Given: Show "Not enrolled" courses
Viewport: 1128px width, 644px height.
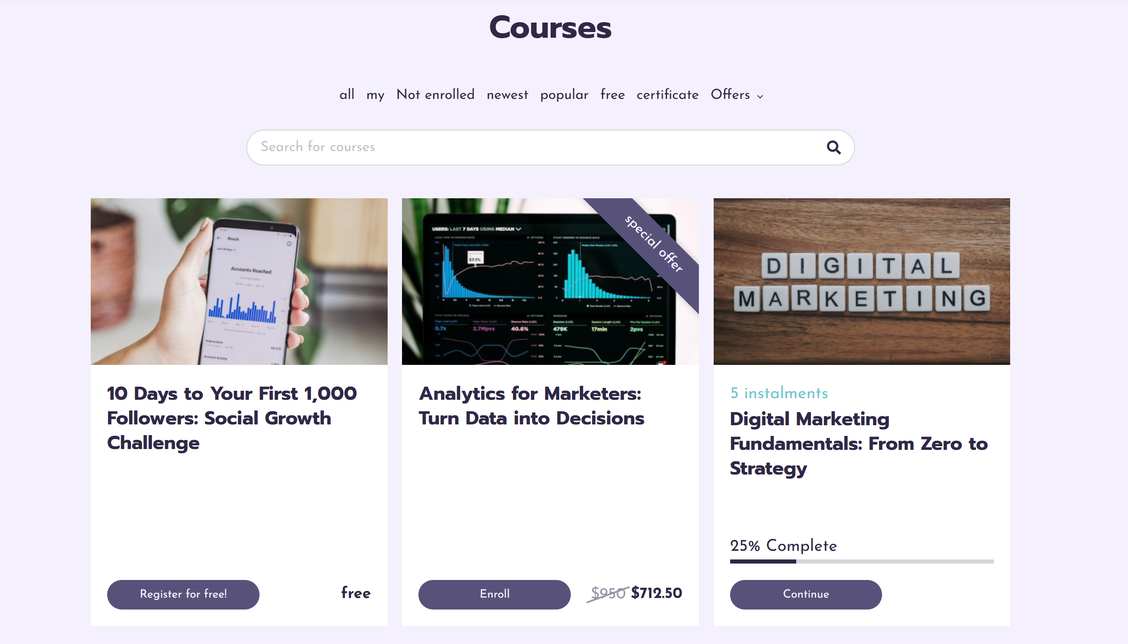Looking at the screenshot, I should 435,95.
